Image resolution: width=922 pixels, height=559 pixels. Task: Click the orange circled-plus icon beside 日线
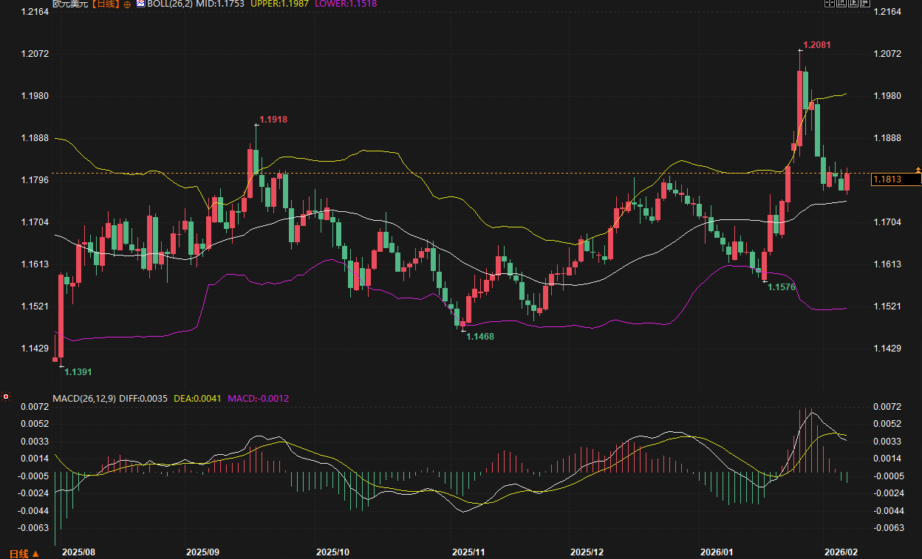click(127, 4)
